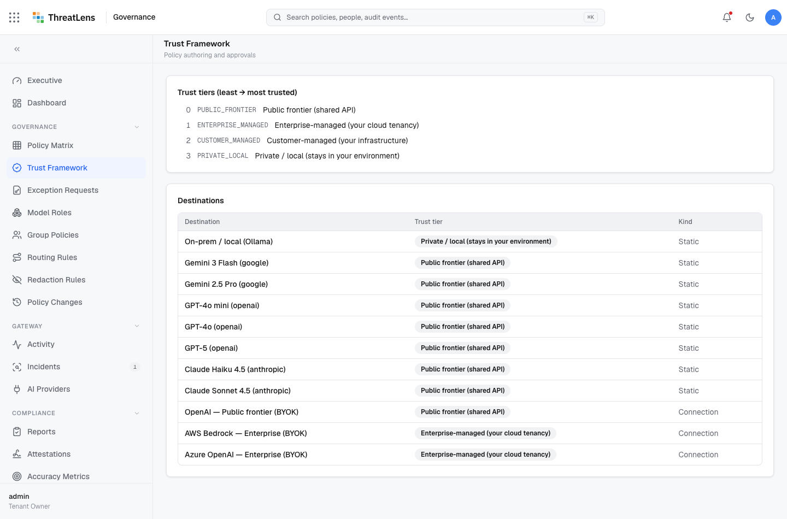Collapse the sidebar with double-chevron icon

point(17,49)
